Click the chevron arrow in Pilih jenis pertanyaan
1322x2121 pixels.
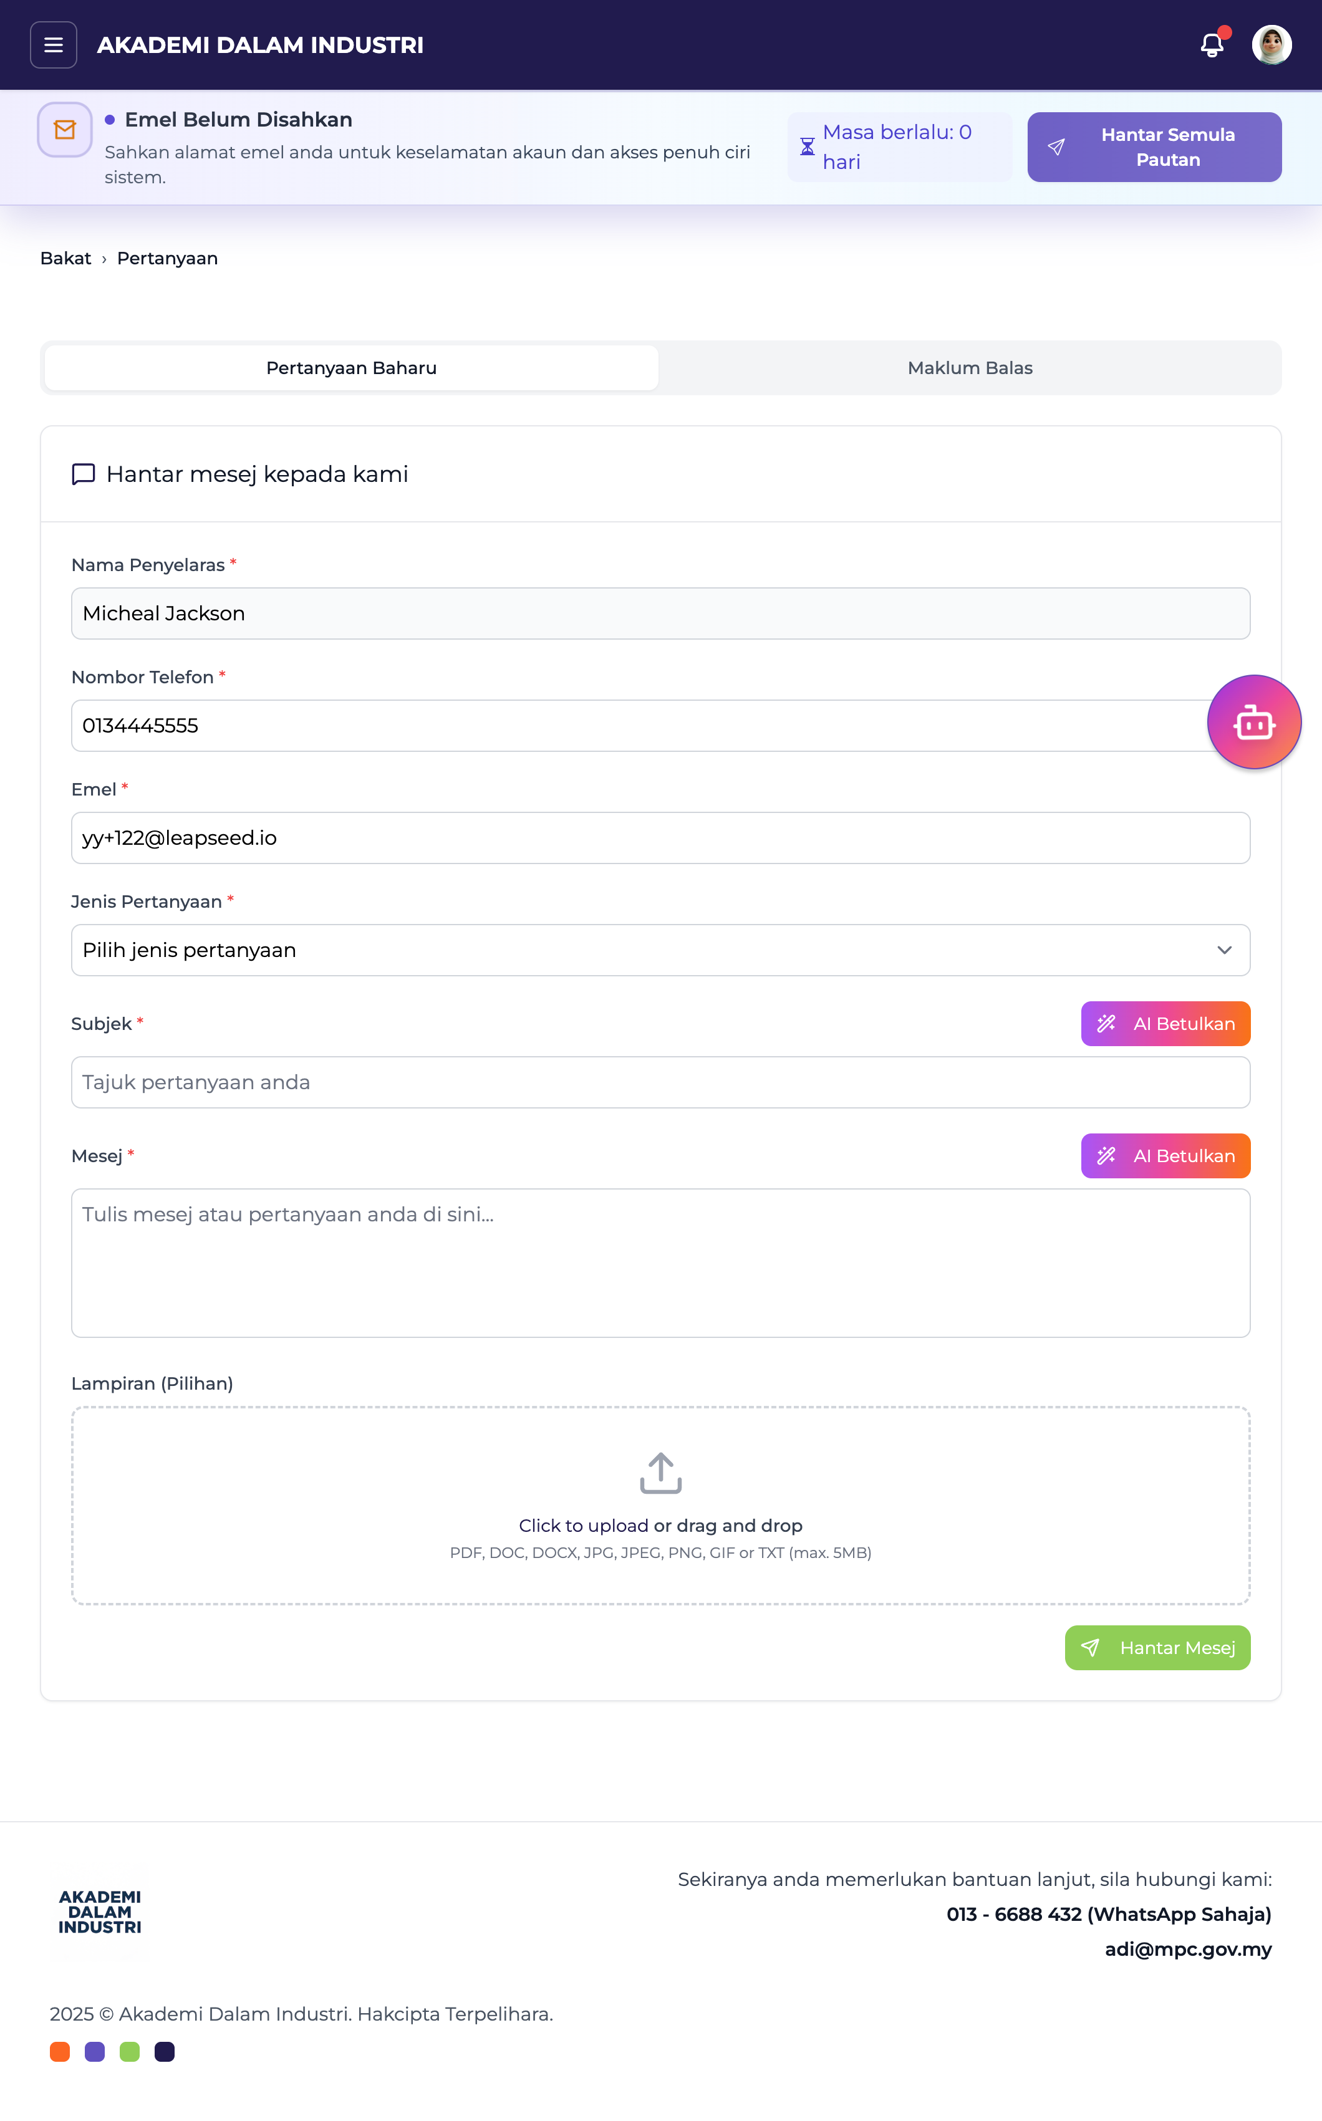[x=1224, y=950]
